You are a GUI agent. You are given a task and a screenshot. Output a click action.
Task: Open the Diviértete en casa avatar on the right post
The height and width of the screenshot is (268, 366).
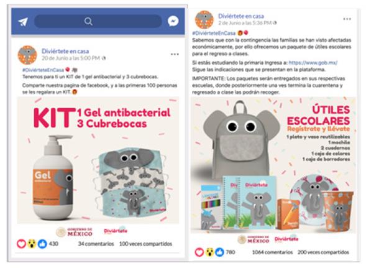(x=204, y=19)
